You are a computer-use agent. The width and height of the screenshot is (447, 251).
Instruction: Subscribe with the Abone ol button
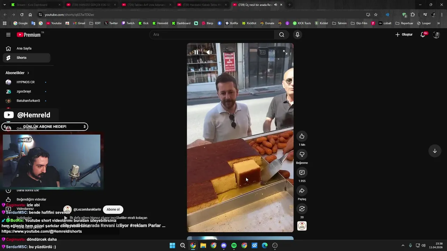point(113,210)
